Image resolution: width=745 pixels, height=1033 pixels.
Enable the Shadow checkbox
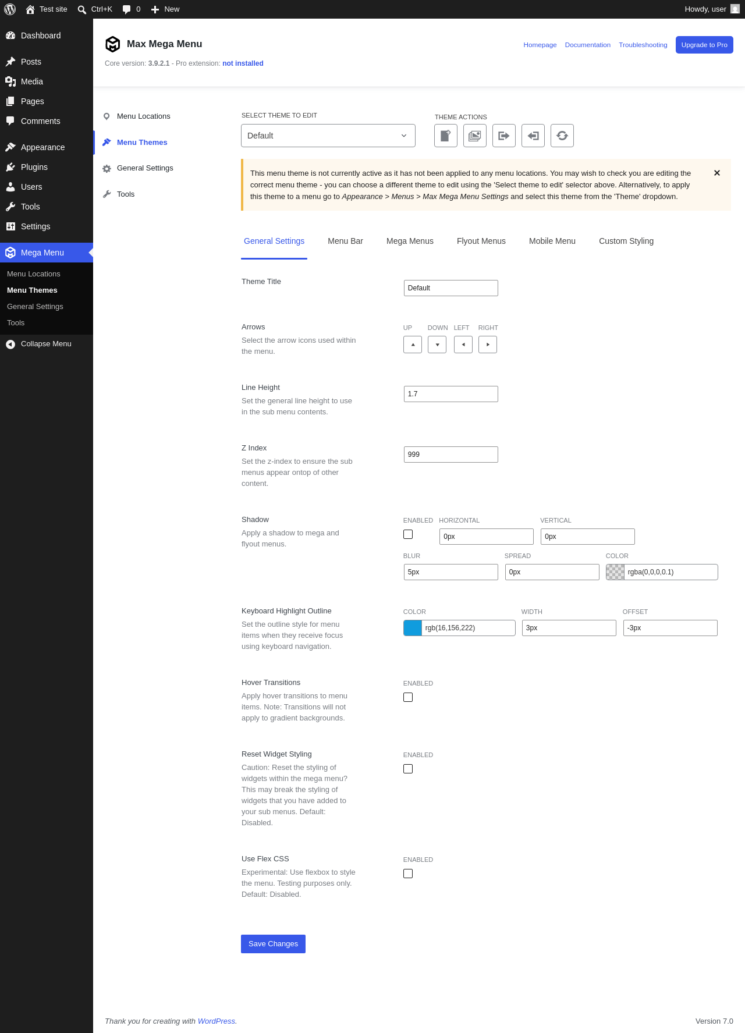click(x=408, y=534)
